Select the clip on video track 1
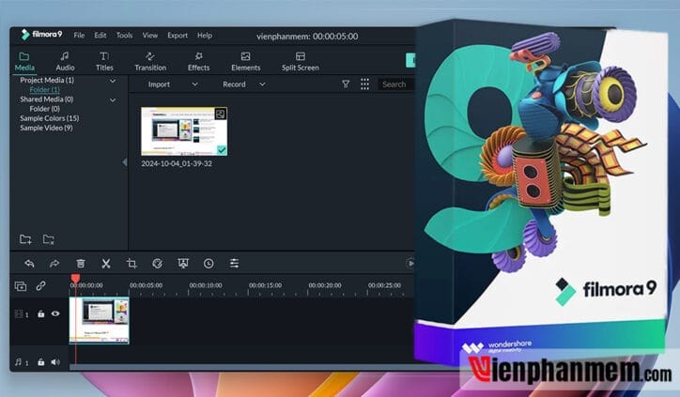 click(99, 321)
